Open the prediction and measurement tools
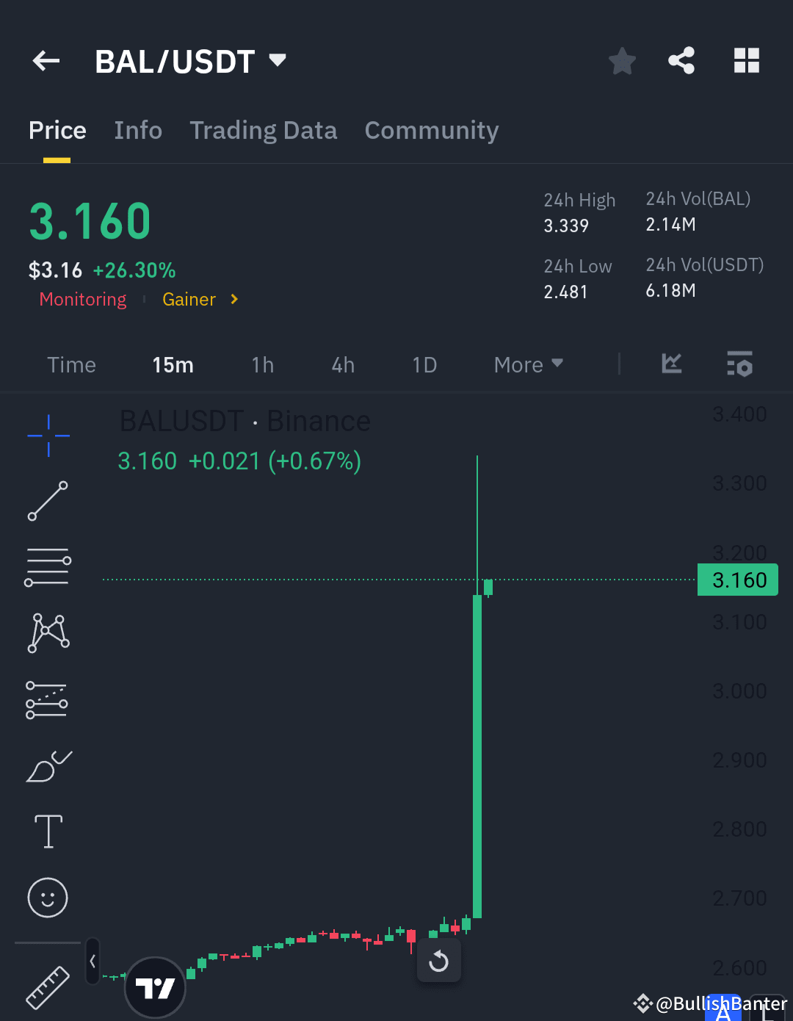The image size is (793, 1021). point(48,699)
